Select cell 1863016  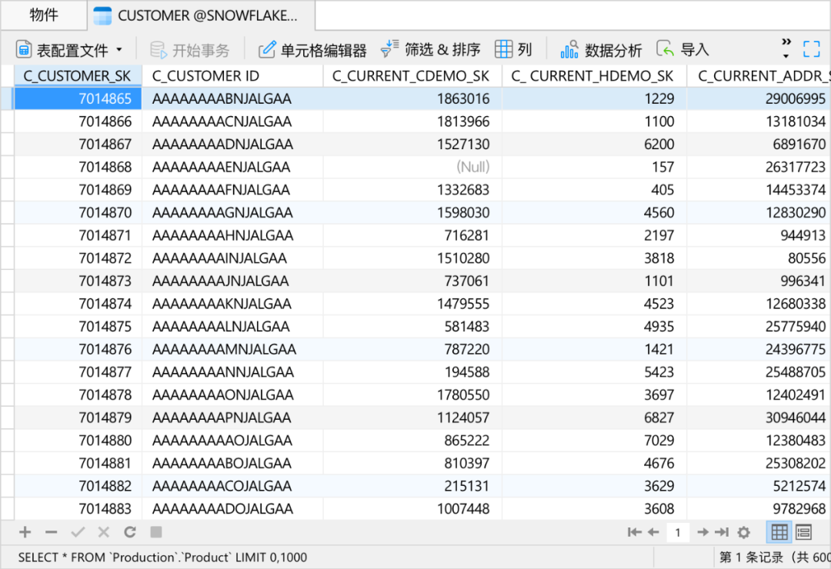(x=412, y=98)
